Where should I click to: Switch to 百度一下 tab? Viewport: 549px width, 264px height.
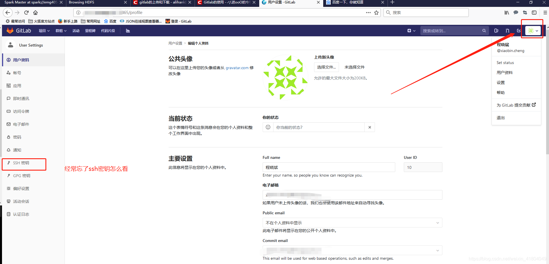coord(355,2)
